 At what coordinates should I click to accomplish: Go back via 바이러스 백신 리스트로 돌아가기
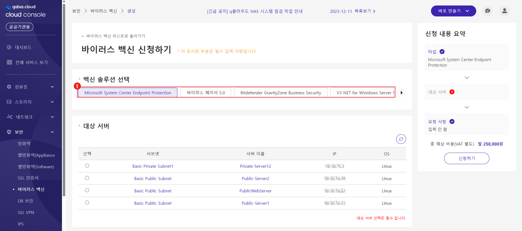(113, 36)
